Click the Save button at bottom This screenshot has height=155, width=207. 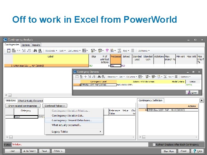[44, 151]
